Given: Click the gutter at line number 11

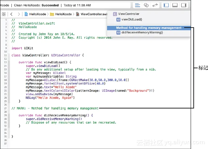Looking at the screenshot, I should click(x=5, y=55).
